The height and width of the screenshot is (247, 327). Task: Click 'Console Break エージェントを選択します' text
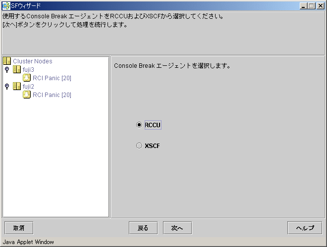pos(172,66)
